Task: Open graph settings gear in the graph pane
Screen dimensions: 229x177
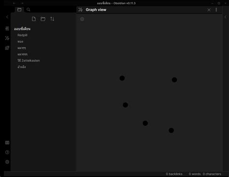Action: (82, 19)
